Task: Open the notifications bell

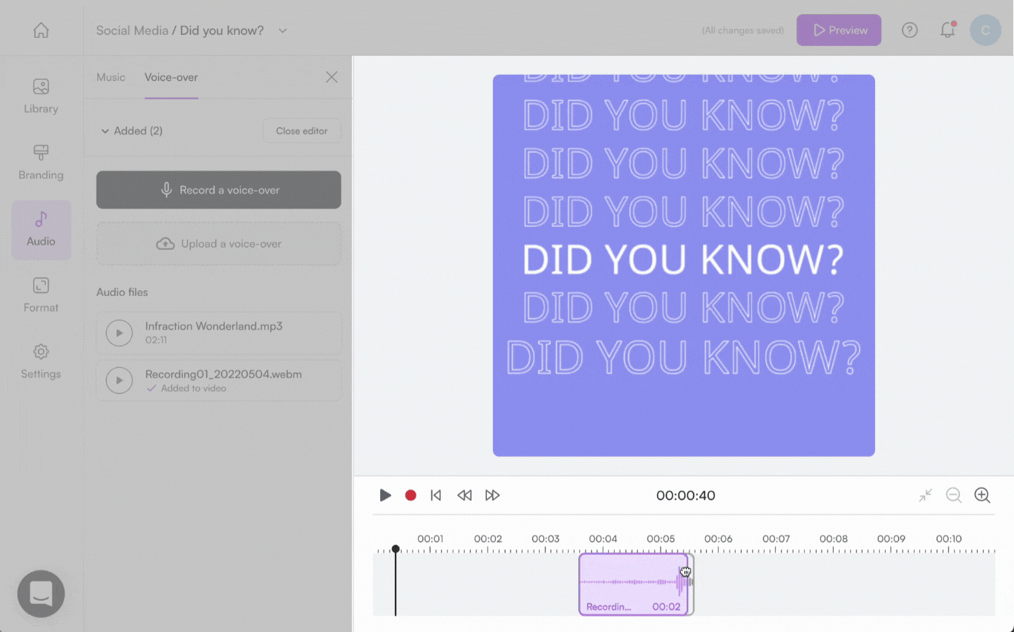Action: pos(948,30)
